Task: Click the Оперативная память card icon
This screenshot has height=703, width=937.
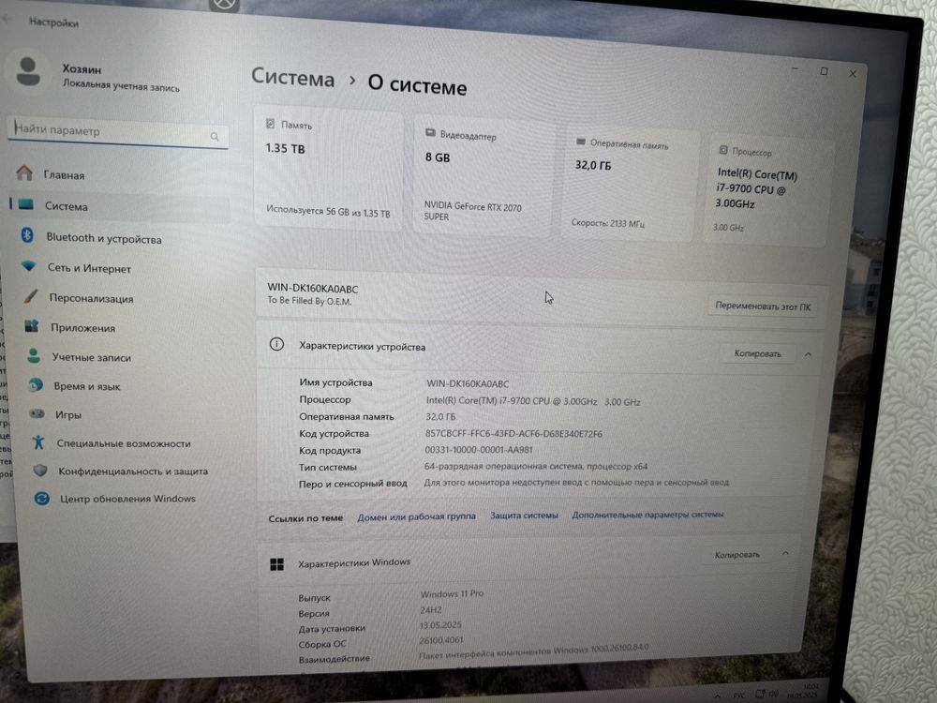Action: (581, 142)
